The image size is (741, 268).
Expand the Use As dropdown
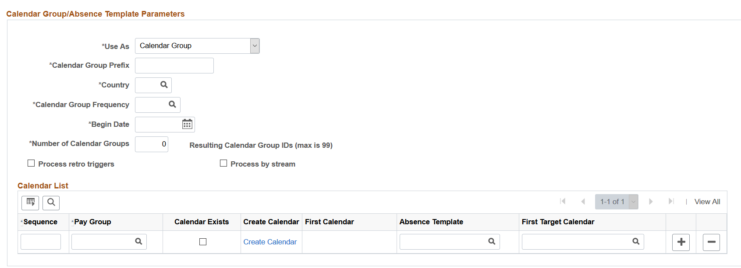click(255, 46)
